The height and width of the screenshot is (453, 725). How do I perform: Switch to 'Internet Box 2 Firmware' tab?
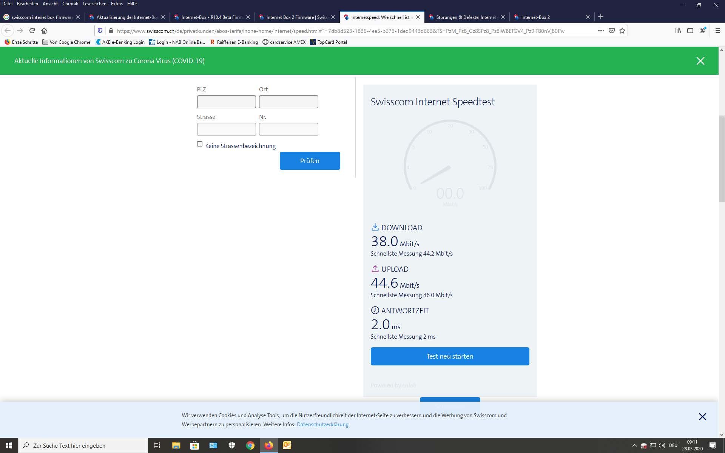click(x=297, y=17)
